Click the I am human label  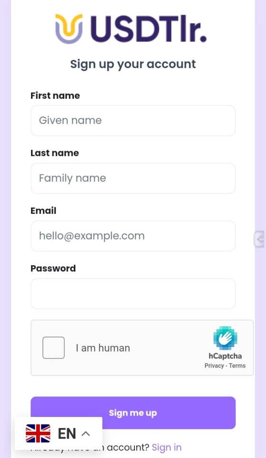click(x=103, y=348)
